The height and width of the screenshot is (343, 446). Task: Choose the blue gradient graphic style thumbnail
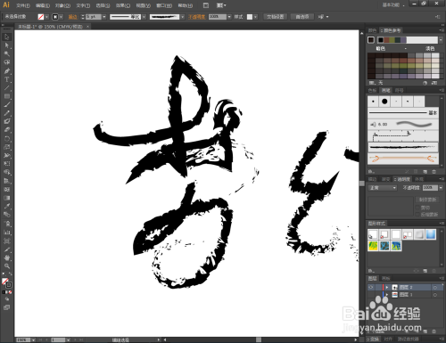431,234
